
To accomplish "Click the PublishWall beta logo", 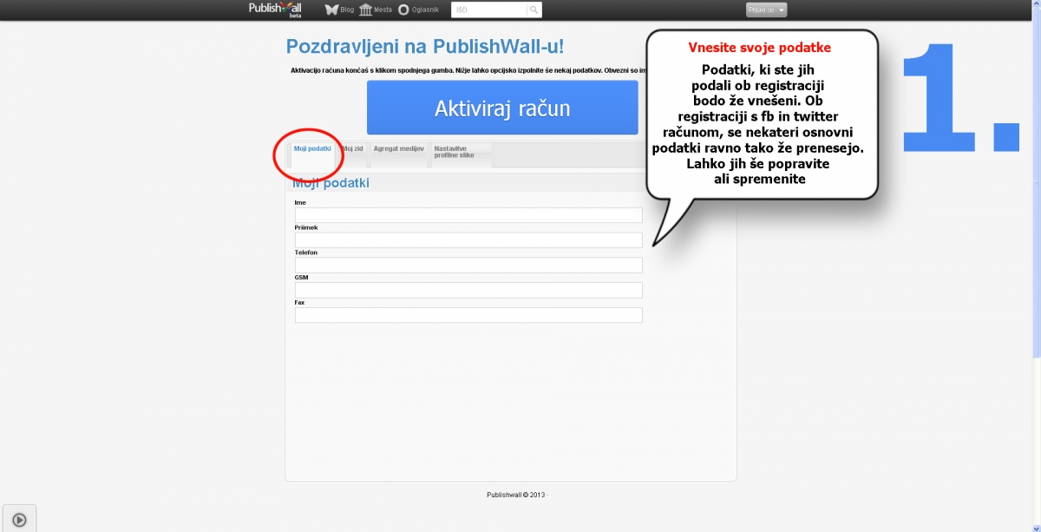I will point(275,10).
